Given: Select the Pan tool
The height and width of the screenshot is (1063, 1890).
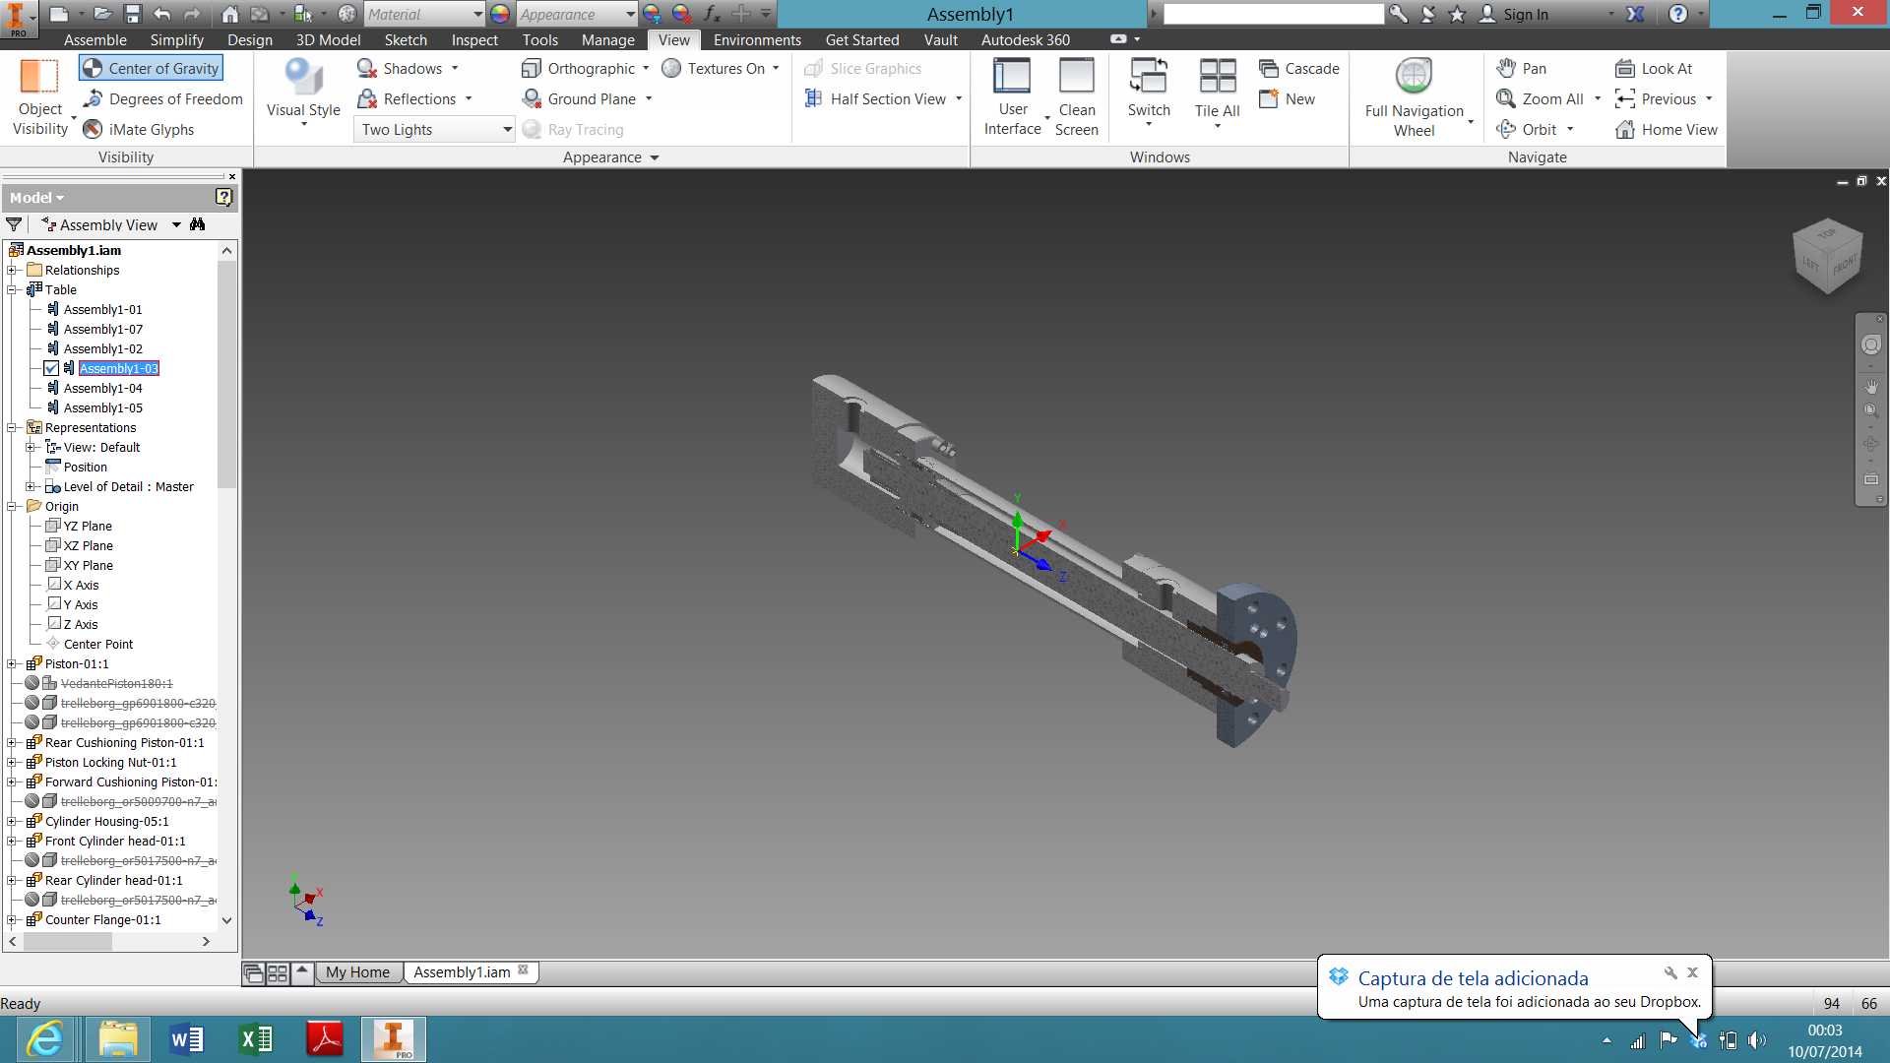Looking at the screenshot, I should coord(1522,68).
